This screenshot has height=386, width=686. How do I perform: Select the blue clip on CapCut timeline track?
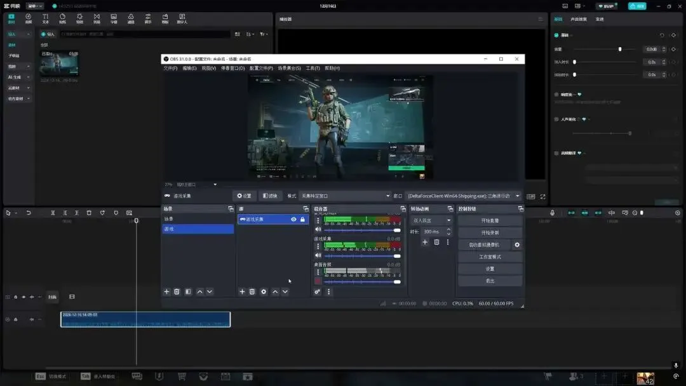(x=145, y=319)
